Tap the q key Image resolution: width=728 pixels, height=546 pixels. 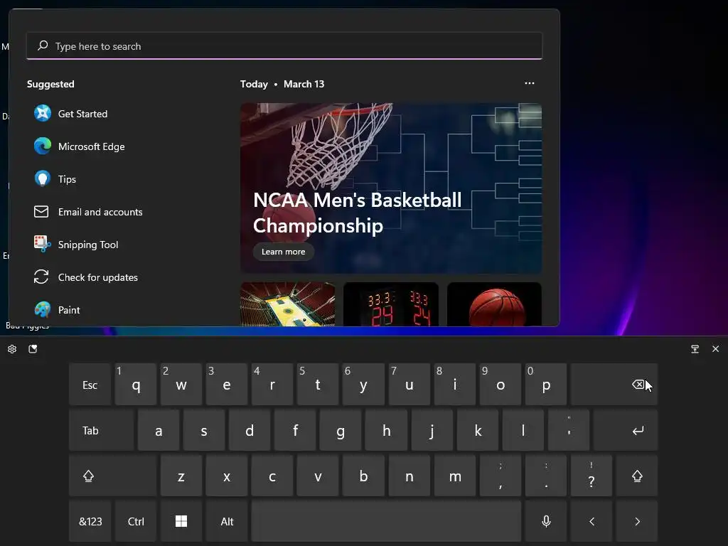click(x=136, y=385)
